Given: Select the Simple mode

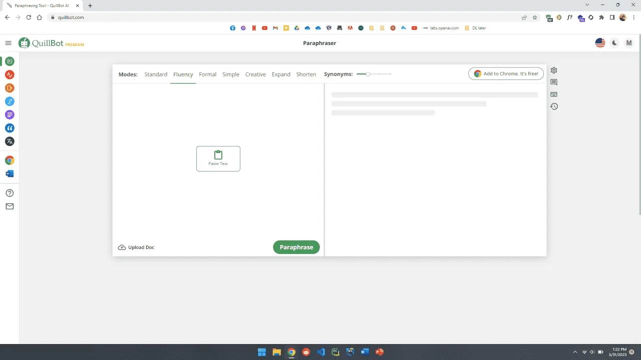Looking at the screenshot, I should pos(231,74).
